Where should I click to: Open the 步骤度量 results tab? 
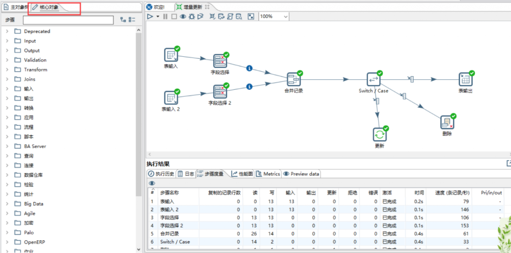click(x=211, y=174)
